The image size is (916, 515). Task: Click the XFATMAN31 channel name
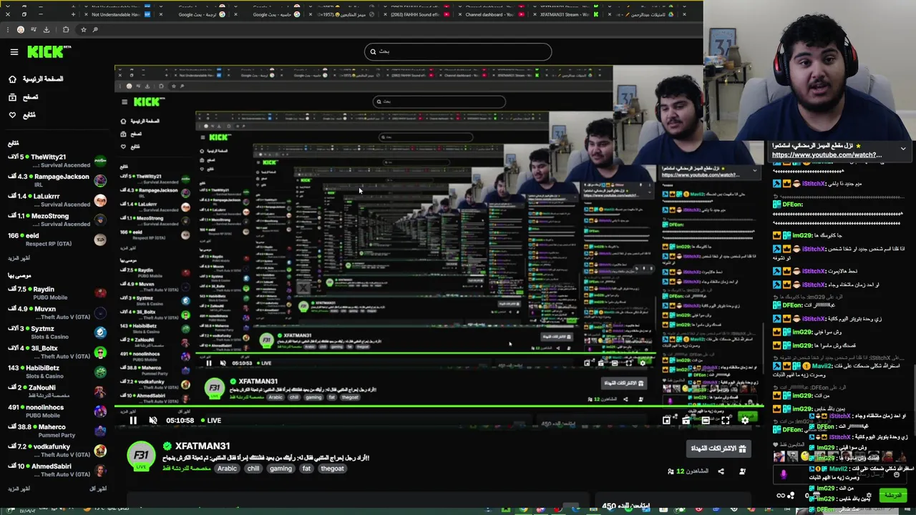[203, 446]
